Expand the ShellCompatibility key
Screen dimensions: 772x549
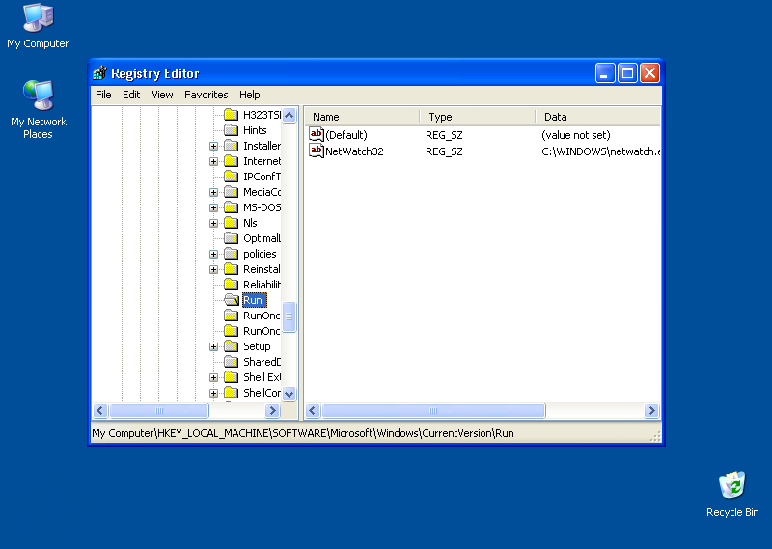click(x=213, y=393)
